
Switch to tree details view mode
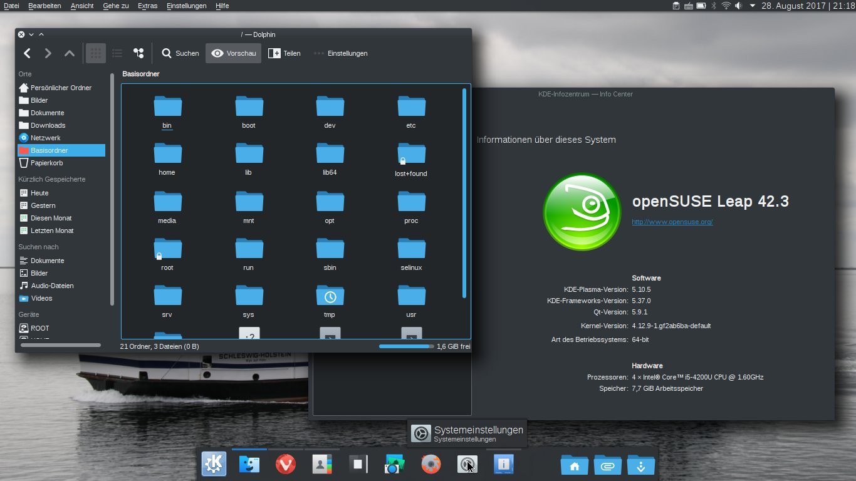[138, 53]
